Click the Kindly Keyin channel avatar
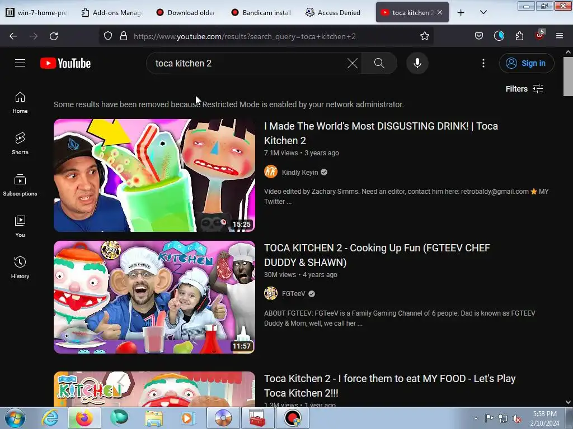This screenshot has width=573, height=429. [x=271, y=171]
